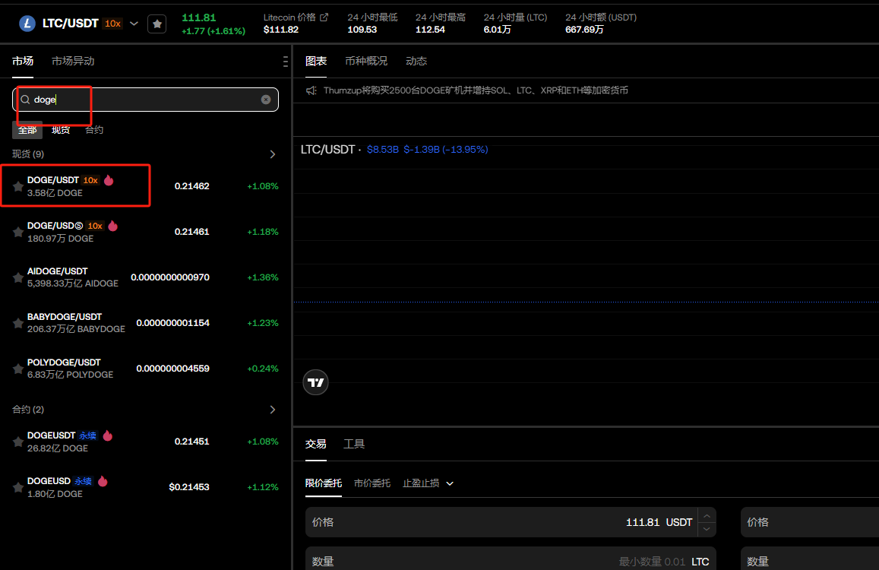Favorite LTC/USDT with the header star button
Viewport: 879px width, 570px height.
[157, 24]
